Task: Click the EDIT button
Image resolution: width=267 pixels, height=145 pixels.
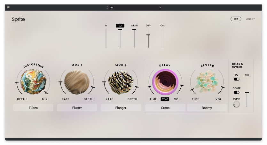Action: 236,19
